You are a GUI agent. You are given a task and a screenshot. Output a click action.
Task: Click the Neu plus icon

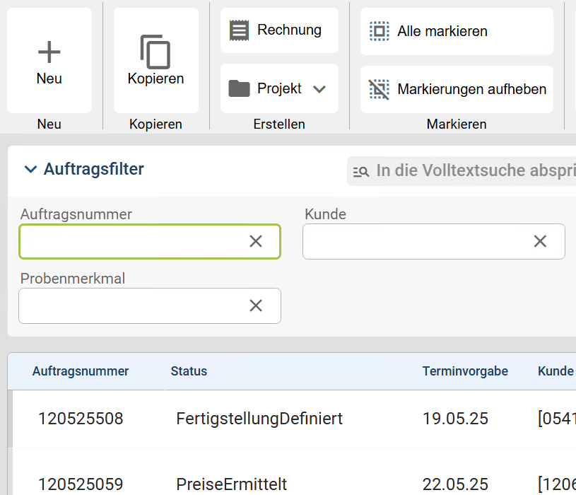point(49,52)
